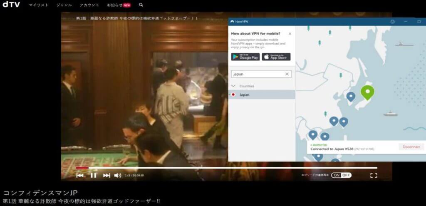Open the アカウント menu
The height and width of the screenshot is (206, 426).
point(89,5)
